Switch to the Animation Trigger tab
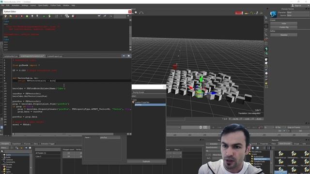Screen dimensions: 310x174 click(x=47, y=144)
